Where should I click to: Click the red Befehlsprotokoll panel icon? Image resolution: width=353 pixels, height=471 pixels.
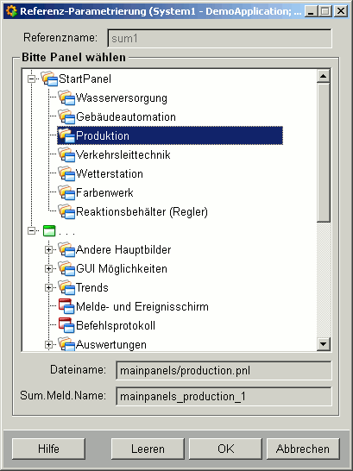pos(66,325)
